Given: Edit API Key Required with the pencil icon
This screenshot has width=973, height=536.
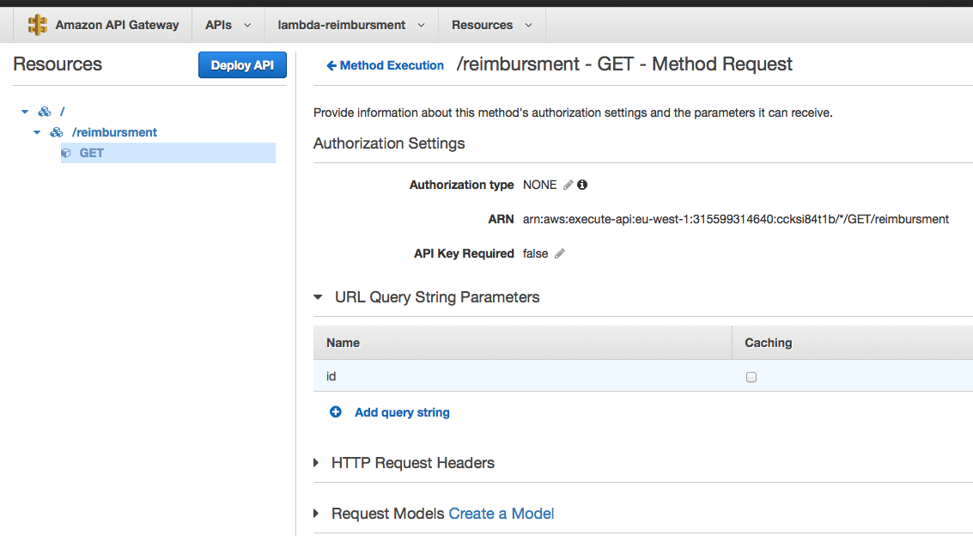Looking at the screenshot, I should click(560, 253).
